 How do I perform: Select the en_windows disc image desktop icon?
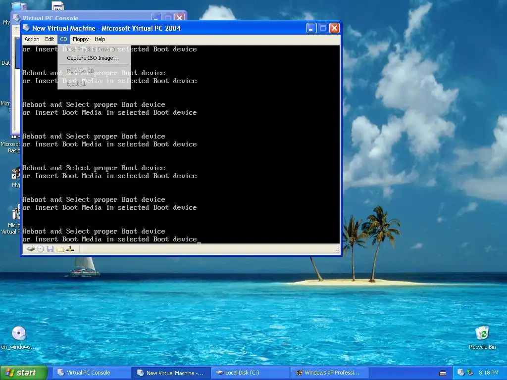click(18, 338)
